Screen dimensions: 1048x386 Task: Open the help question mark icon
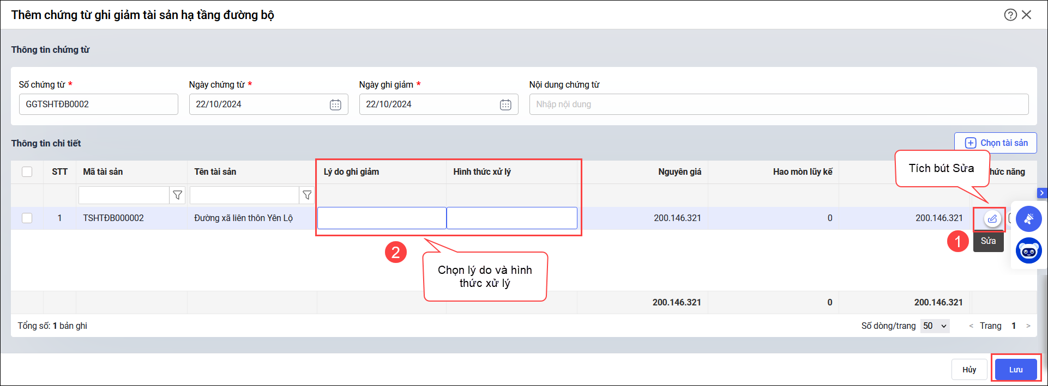click(x=1010, y=15)
